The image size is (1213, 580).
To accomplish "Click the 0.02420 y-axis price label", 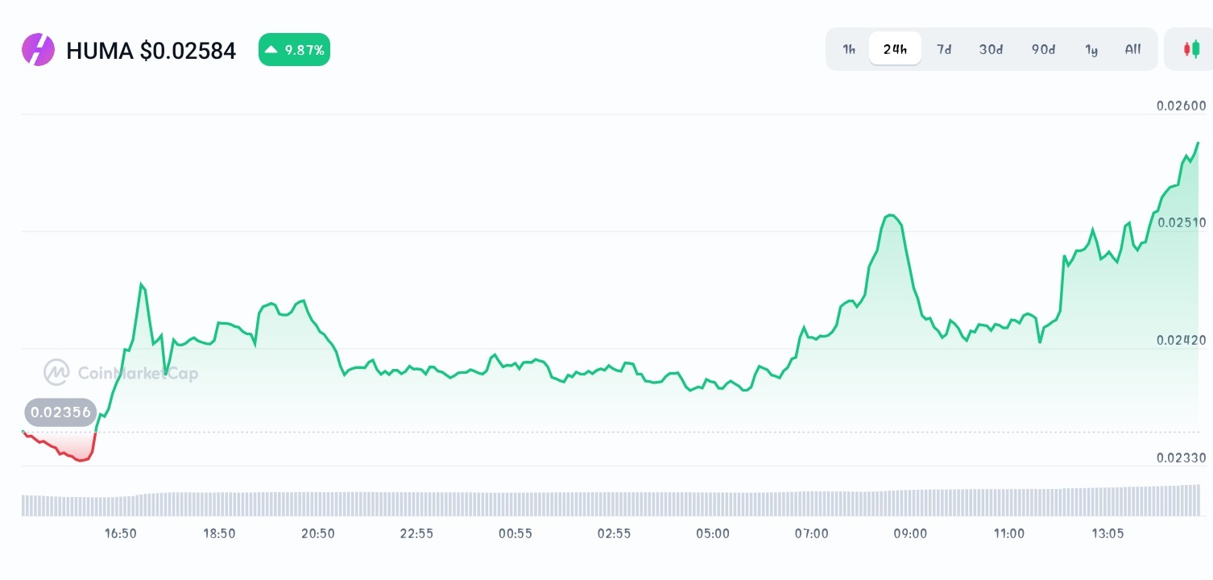I will pyautogui.click(x=1181, y=340).
